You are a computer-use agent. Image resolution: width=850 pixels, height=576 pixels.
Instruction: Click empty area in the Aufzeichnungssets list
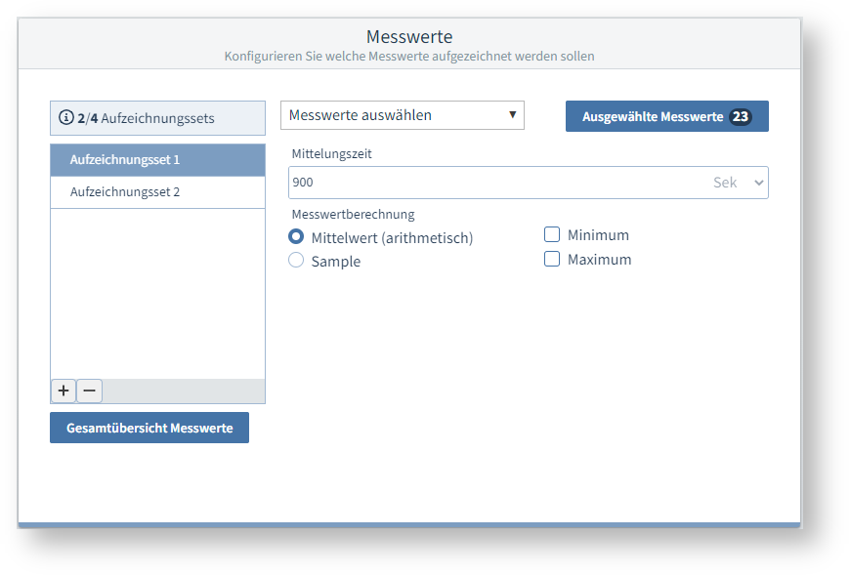coord(157,293)
